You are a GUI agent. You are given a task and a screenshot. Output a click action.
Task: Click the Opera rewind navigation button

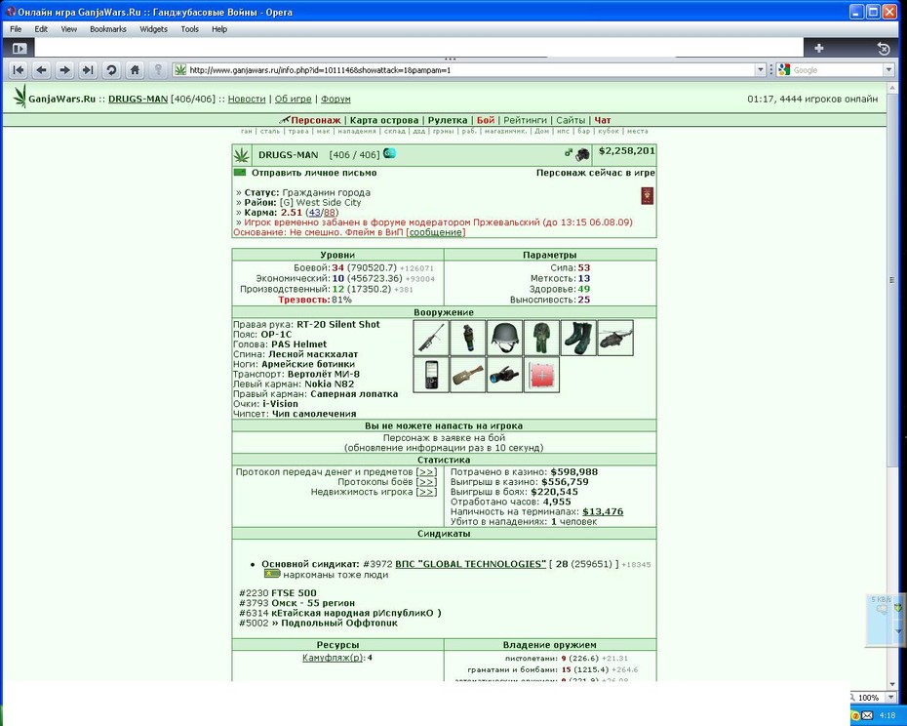(19, 70)
